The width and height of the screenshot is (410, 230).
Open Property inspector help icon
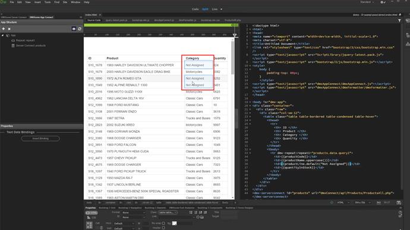[x=400, y=212]
